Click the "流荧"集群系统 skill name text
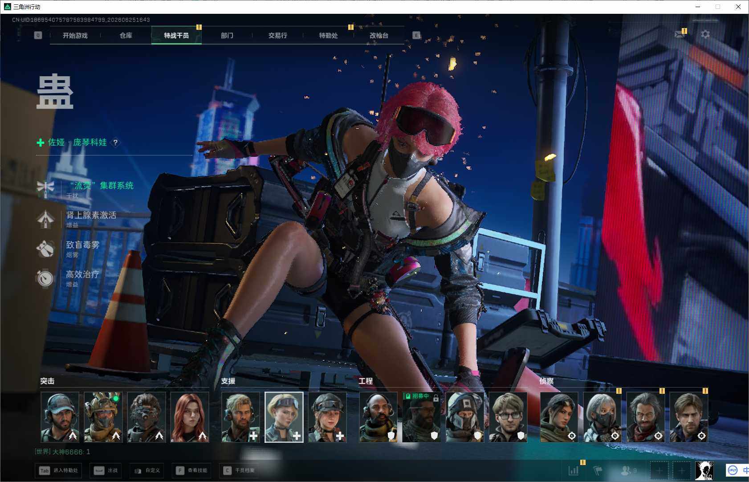The image size is (749, 482). tap(102, 185)
